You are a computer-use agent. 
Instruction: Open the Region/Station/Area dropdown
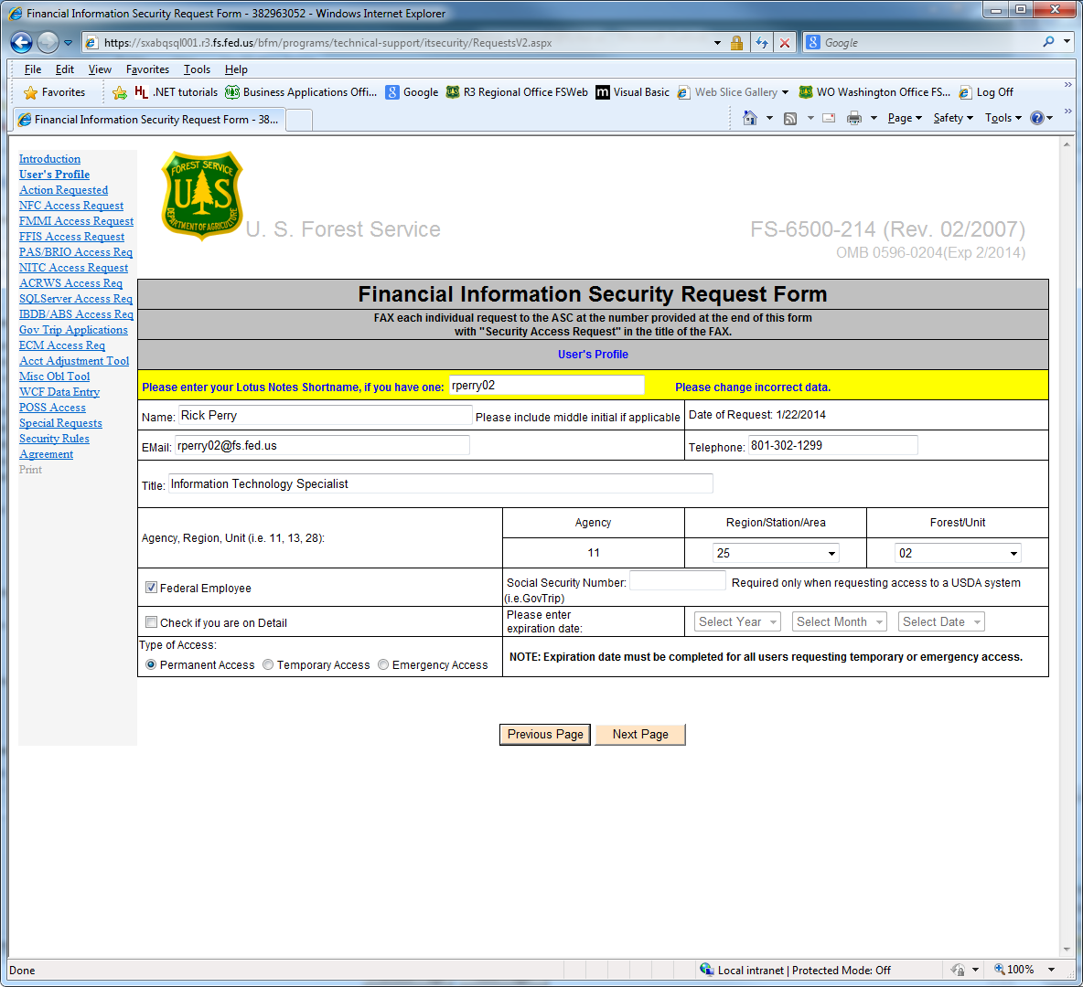tap(776, 553)
